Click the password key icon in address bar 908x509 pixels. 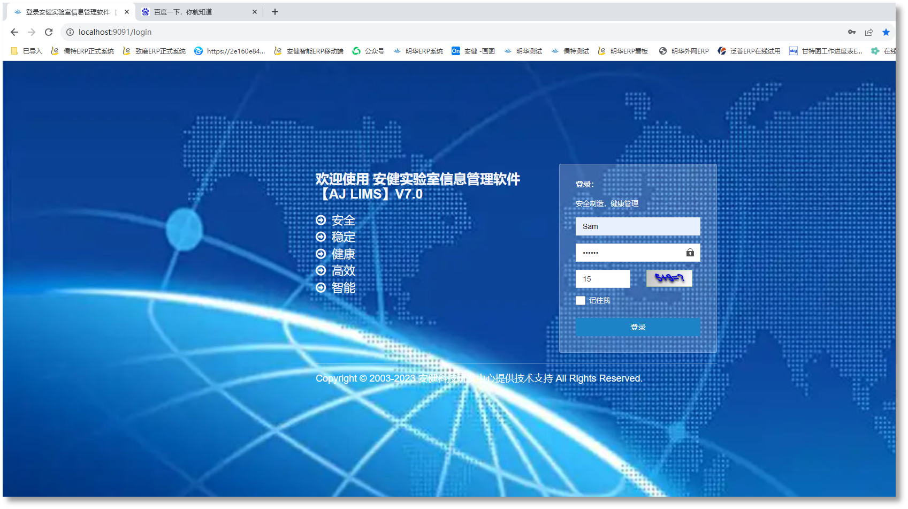[x=852, y=32]
